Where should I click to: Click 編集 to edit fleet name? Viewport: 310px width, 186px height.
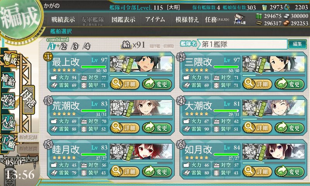click(297, 44)
